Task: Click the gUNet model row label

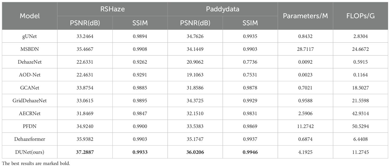Action: point(30,36)
